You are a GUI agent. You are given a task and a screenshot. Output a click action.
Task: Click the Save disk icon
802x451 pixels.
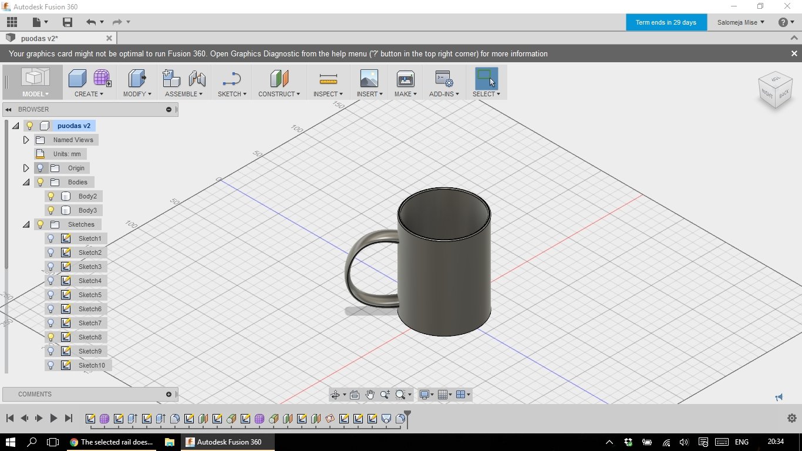point(68,22)
